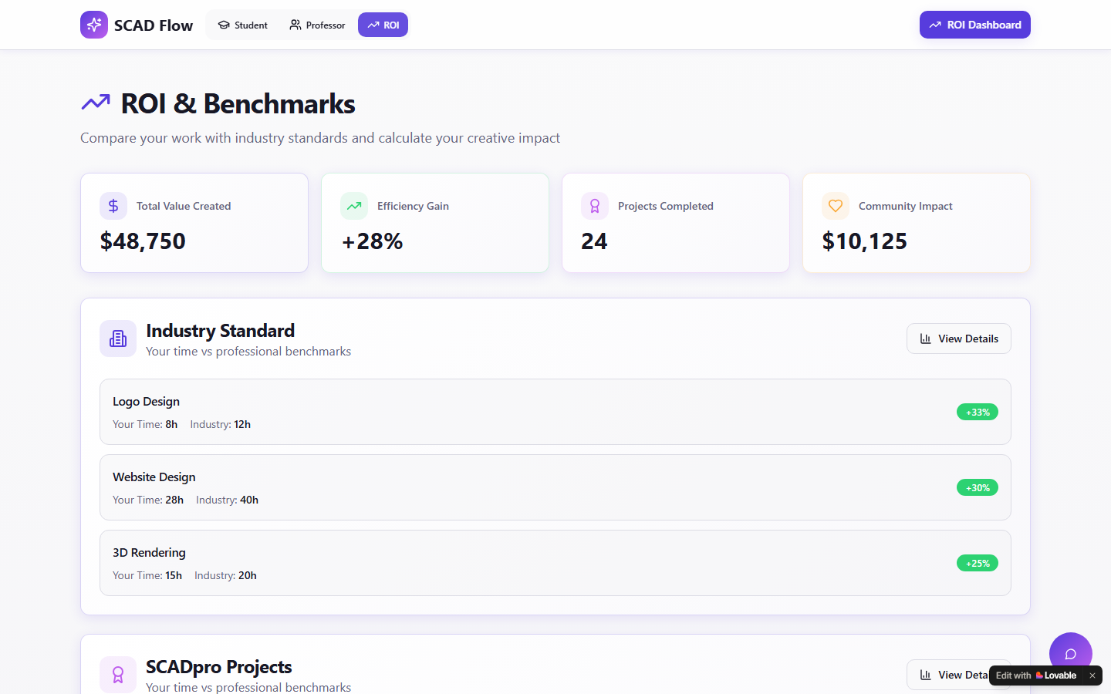Click the +28% efficiency gain value
The width and height of the screenshot is (1111, 694).
[372, 241]
